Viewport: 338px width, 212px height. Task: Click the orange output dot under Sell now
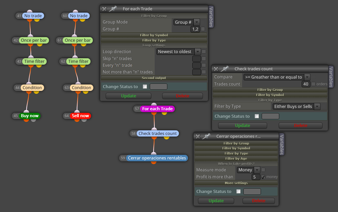pos(77,120)
